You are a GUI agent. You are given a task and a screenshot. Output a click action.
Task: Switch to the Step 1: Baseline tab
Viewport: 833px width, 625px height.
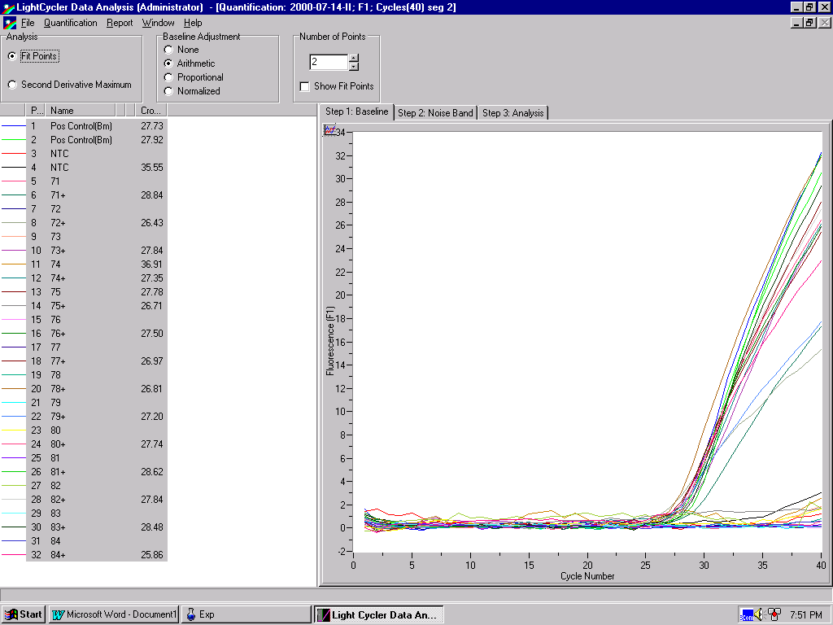pos(356,111)
